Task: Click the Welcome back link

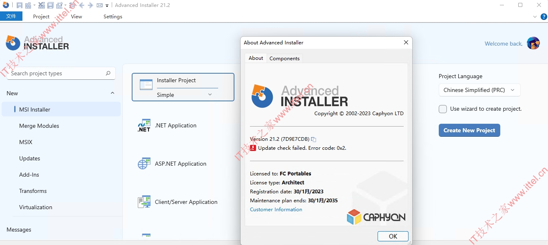Action: pos(504,44)
